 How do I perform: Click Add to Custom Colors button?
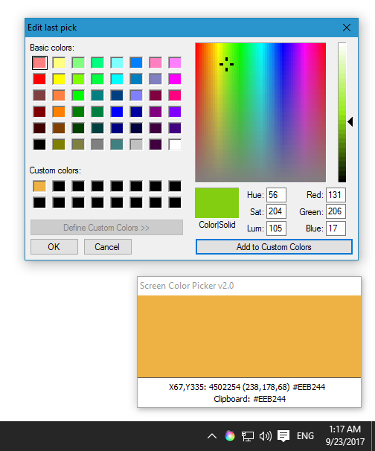[x=274, y=247]
